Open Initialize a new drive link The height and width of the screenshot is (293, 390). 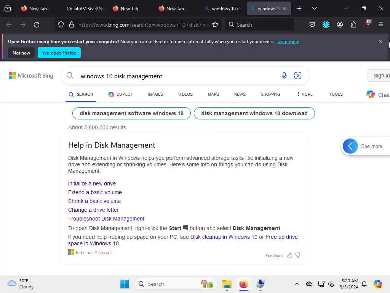tap(92, 184)
